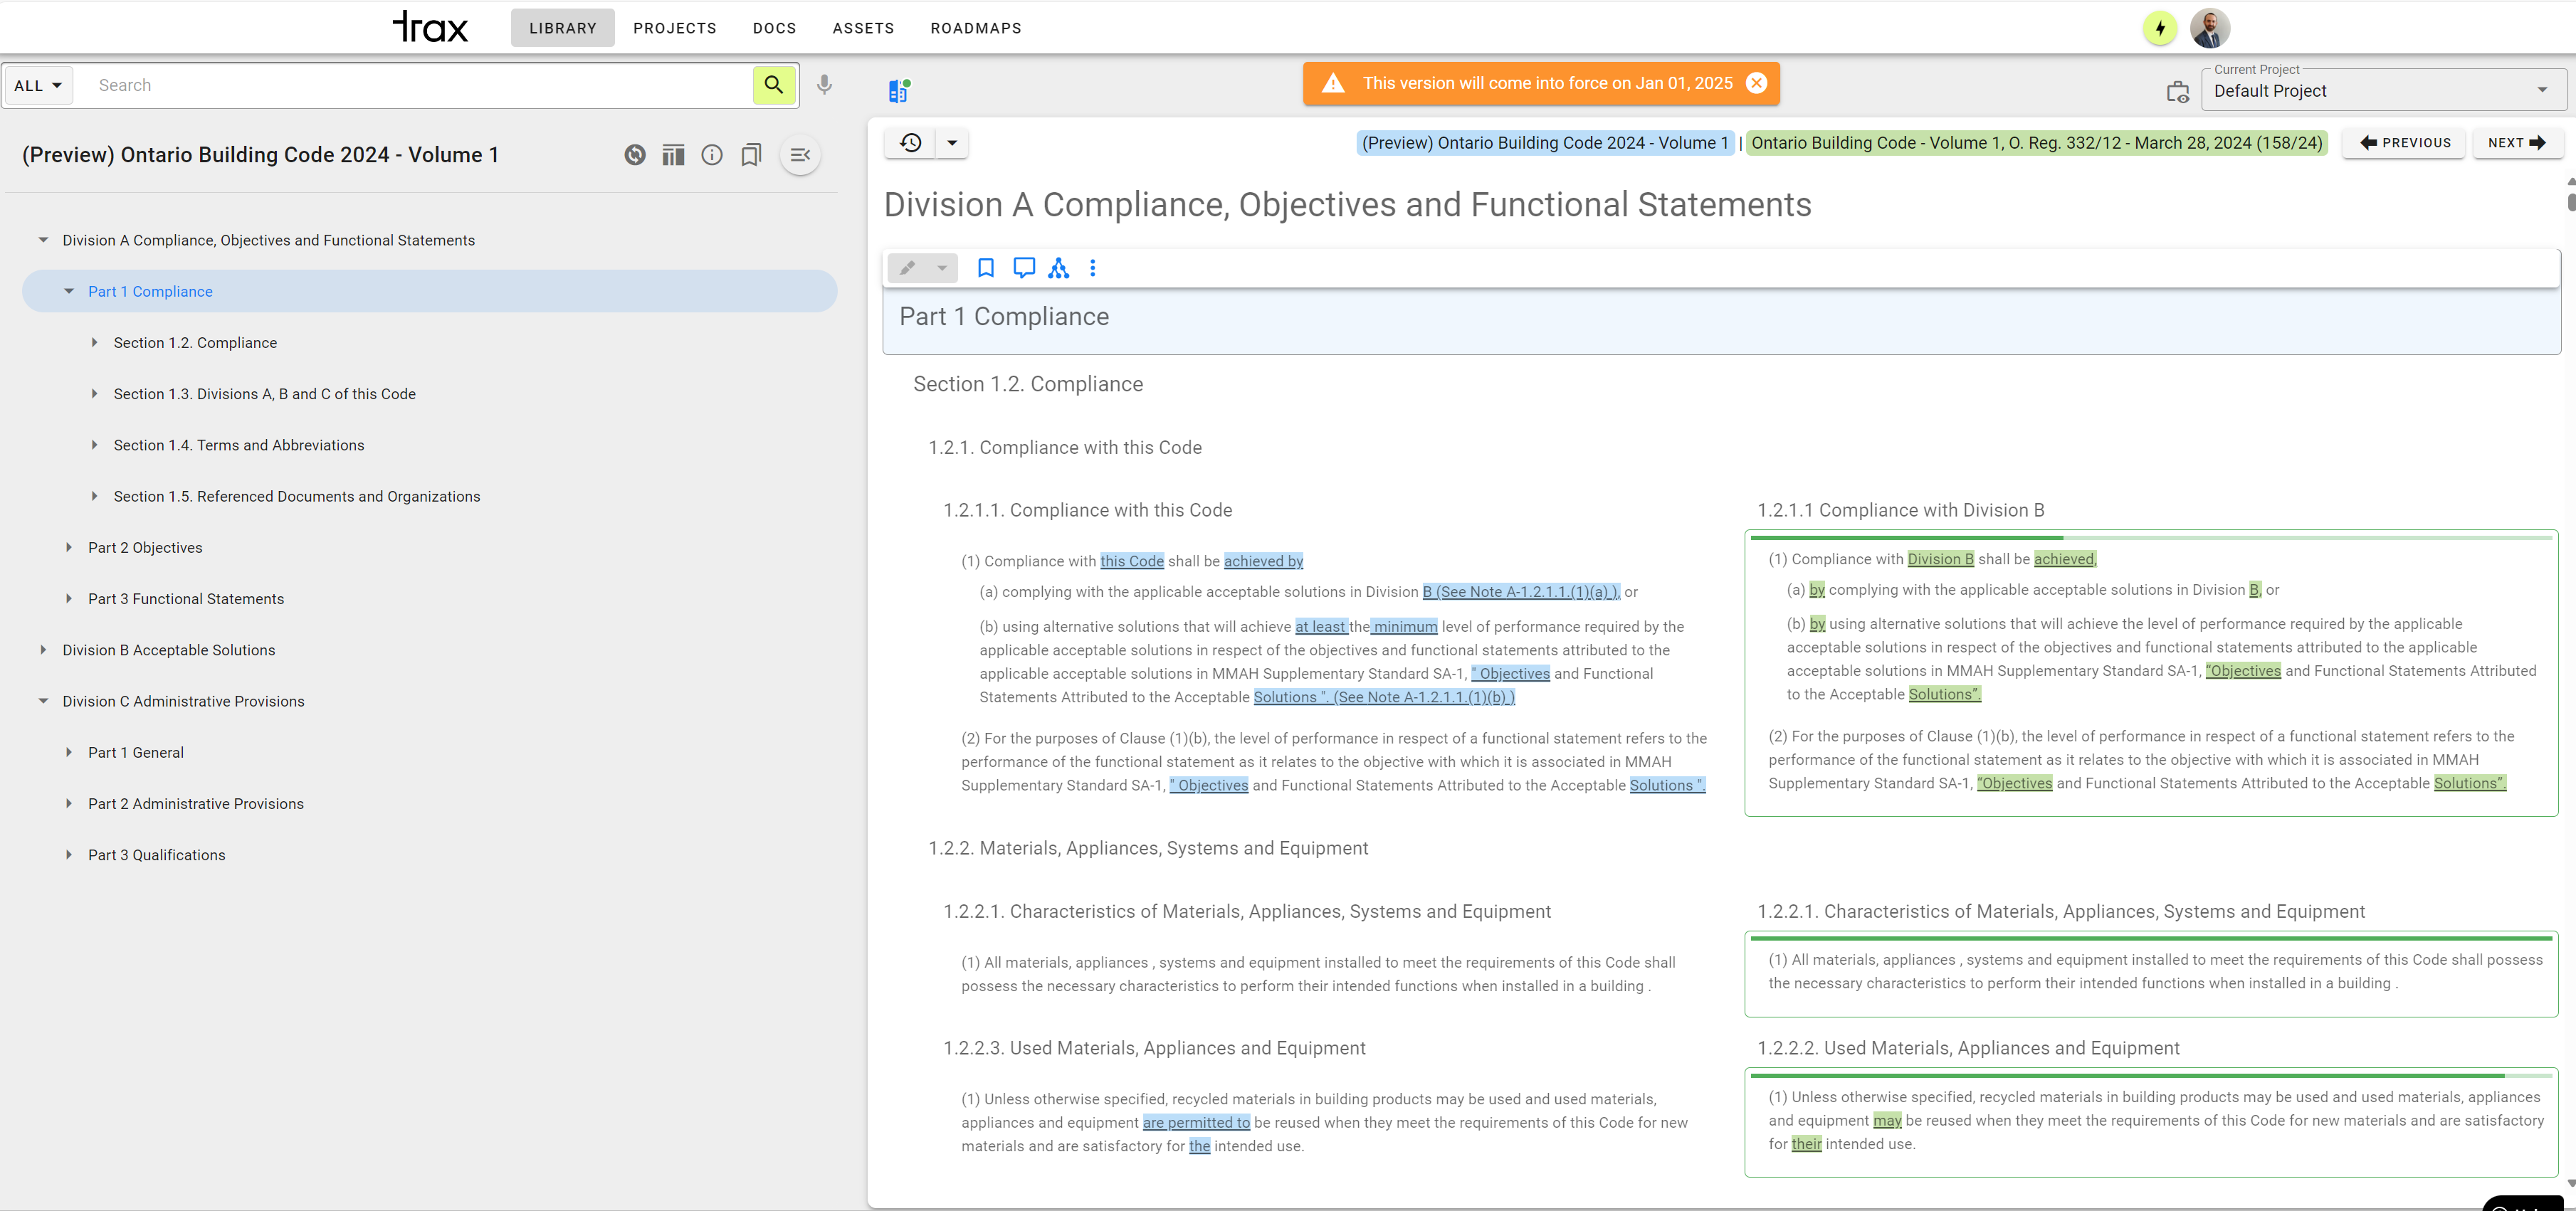Open the ROADMAPS tab
2576x1211 pixels.
976,28
